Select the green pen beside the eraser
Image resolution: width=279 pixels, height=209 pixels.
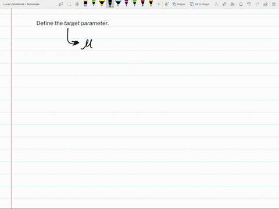(x=94, y=3)
